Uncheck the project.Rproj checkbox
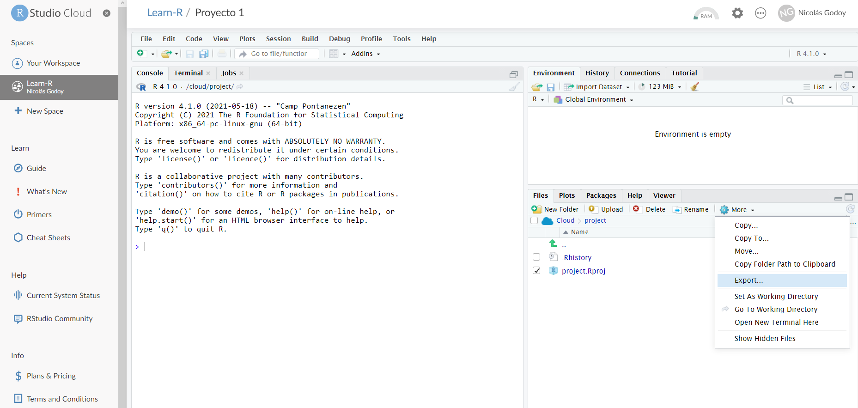Image resolution: width=858 pixels, height=408 pixels. coord(536,271)
